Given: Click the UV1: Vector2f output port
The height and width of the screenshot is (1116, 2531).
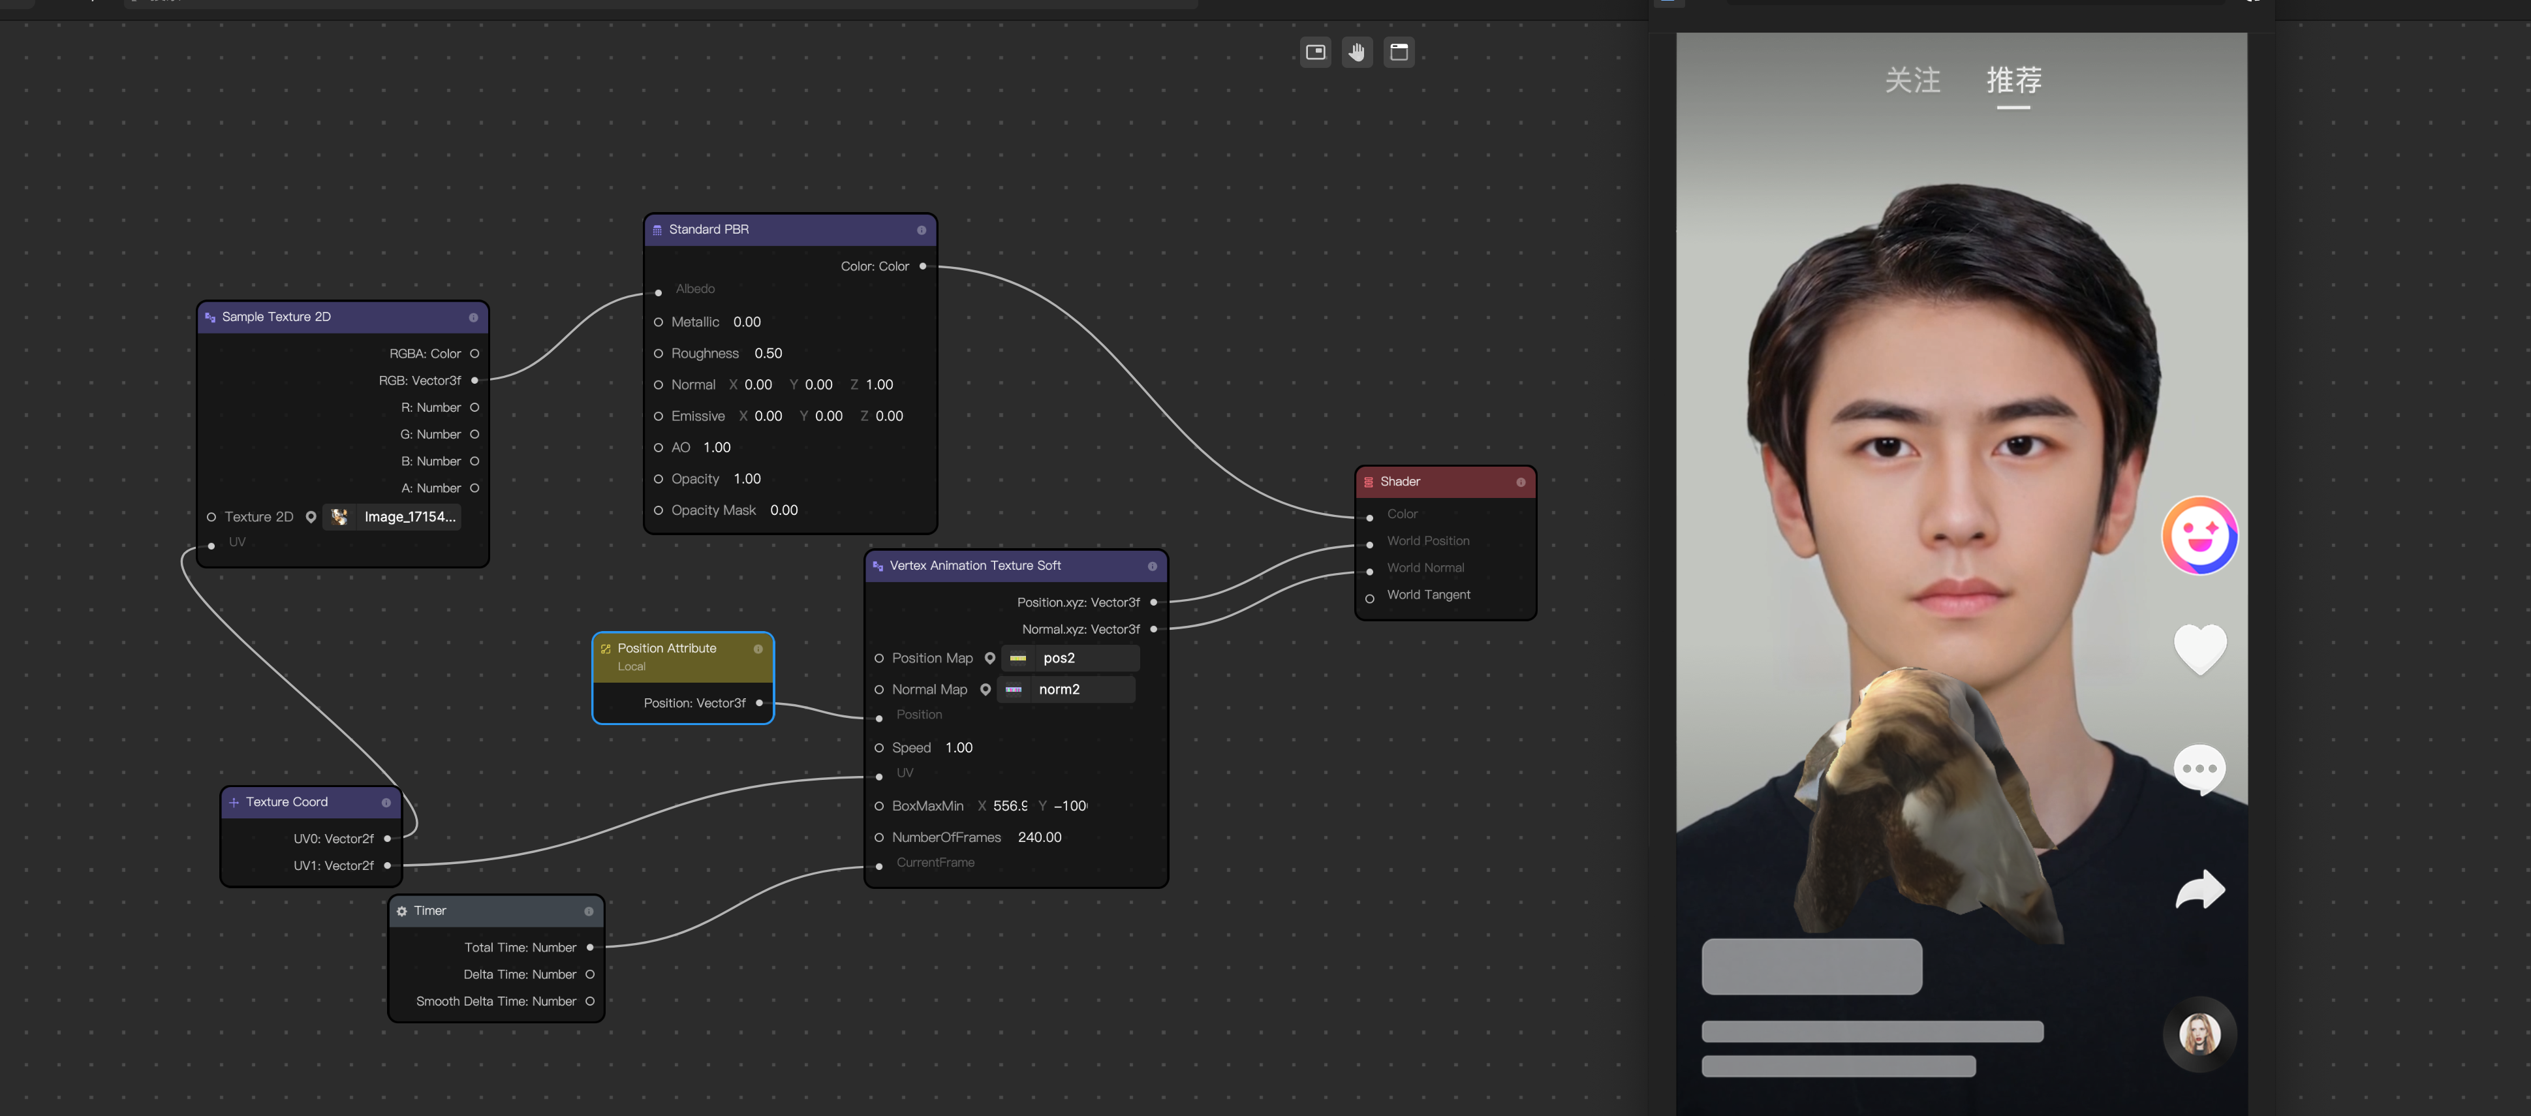Looking at the screenshot, I should click(x=387, y=865).
